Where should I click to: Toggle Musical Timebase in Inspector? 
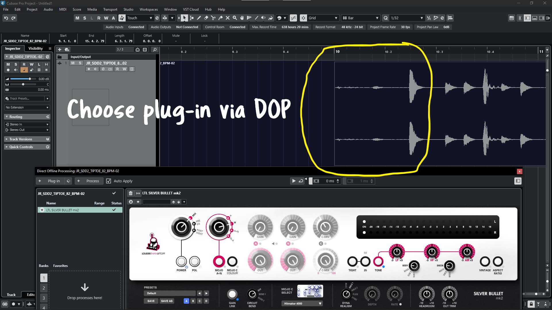click(24, 70)
